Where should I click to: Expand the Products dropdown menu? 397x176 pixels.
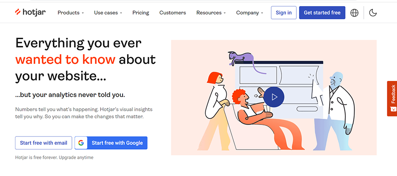point(71,13)
